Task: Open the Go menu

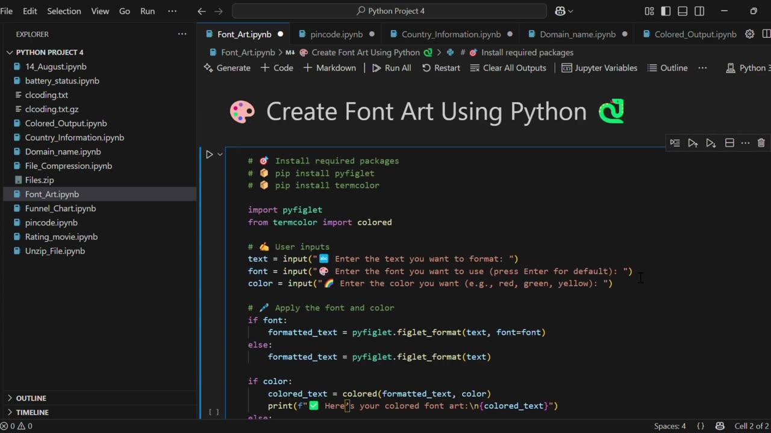Action: click(x=125, y=11)
